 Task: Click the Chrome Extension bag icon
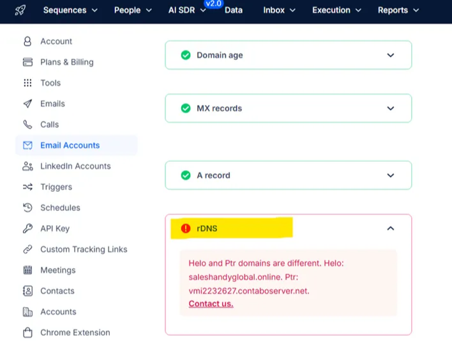[x=27, y=333]
